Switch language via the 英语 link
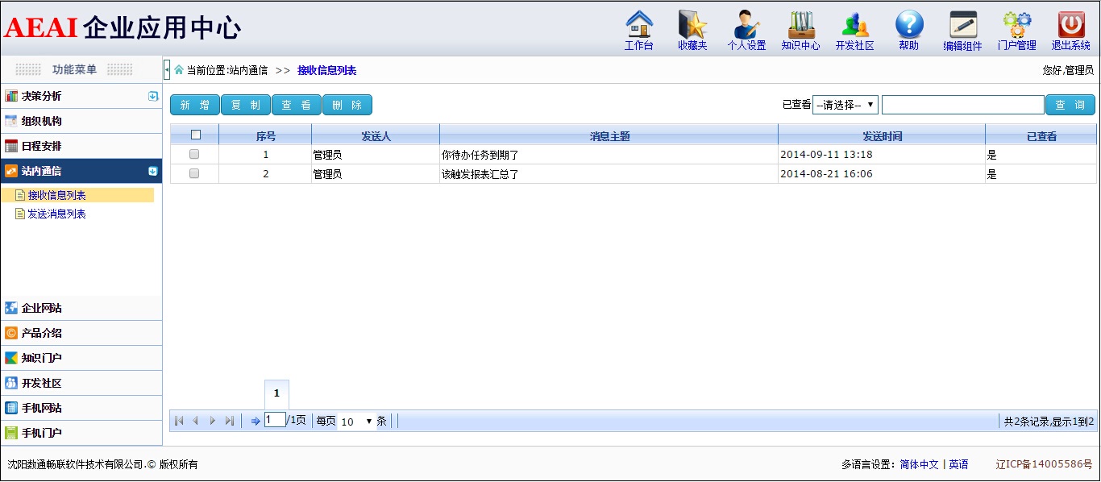The width and height of the screenshot is (1101, 482). point(958,464)
